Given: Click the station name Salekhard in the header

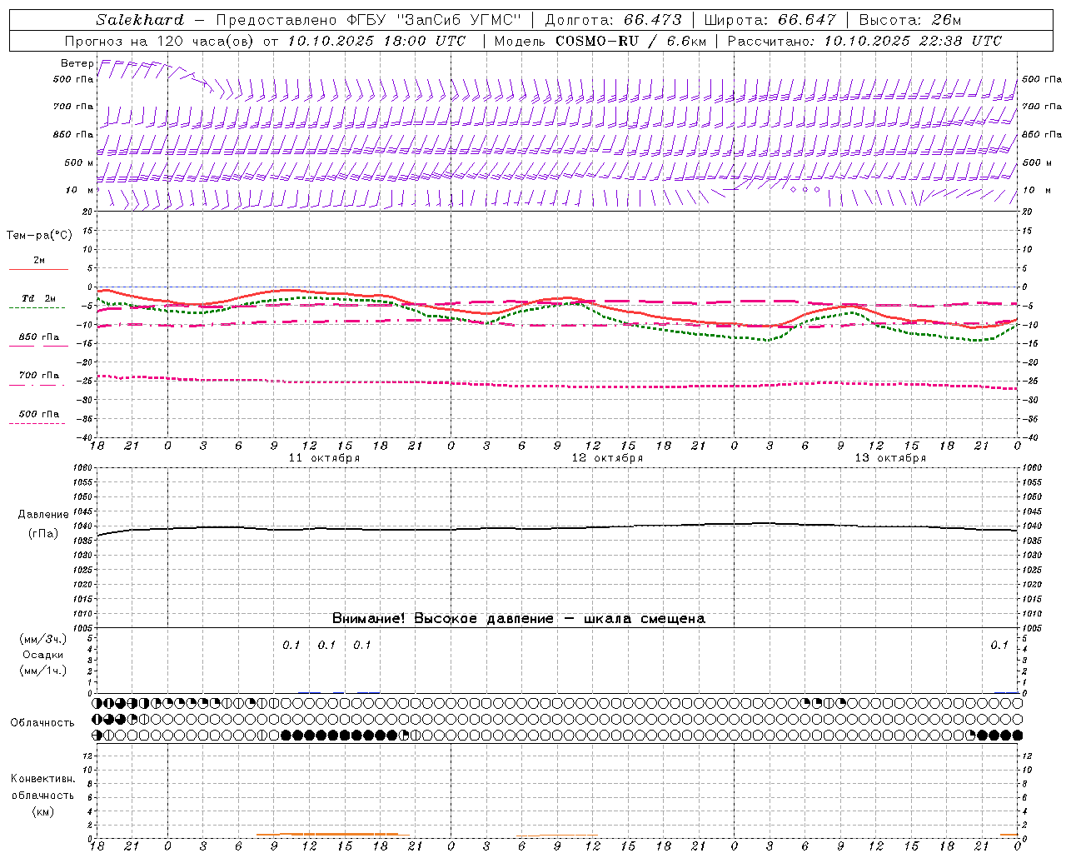Looking at the screenshot, I should 140,20.
